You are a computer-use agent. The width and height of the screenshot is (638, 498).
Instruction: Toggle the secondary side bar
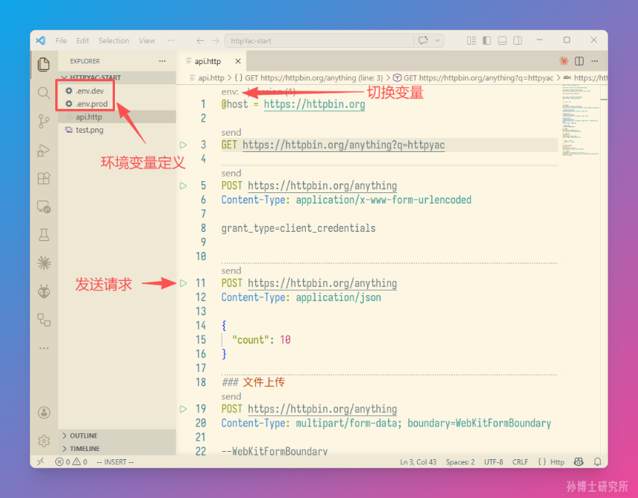pos(518,41)
